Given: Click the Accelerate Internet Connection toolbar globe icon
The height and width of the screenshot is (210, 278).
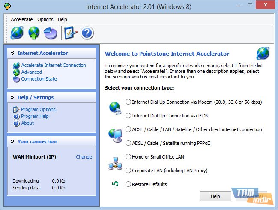Looking at the screenshot, I should [x=17, y=33].
